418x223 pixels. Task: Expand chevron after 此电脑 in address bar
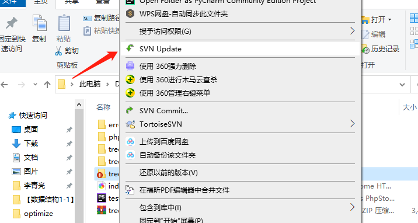(107, 84)
